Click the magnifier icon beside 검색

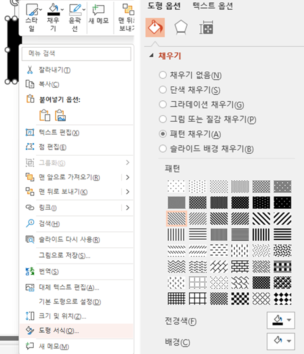[30, 223]
